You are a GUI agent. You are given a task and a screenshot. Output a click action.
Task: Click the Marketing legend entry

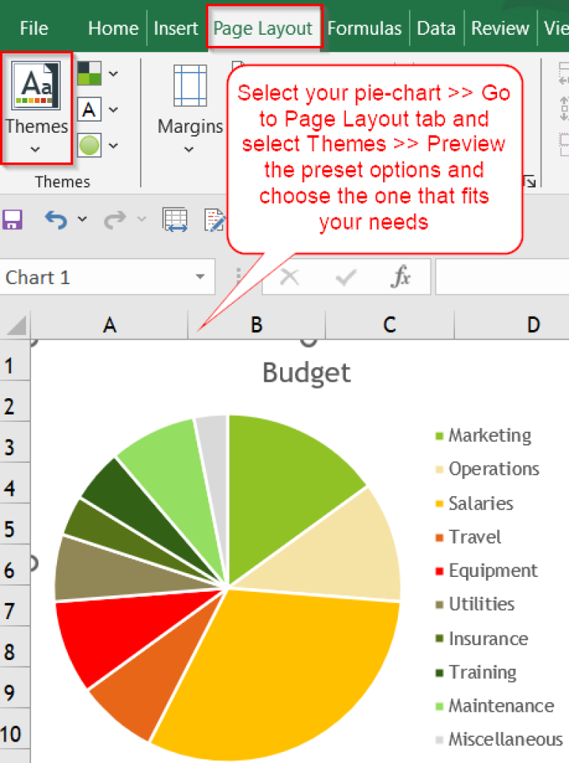click(x=483, y=435)
